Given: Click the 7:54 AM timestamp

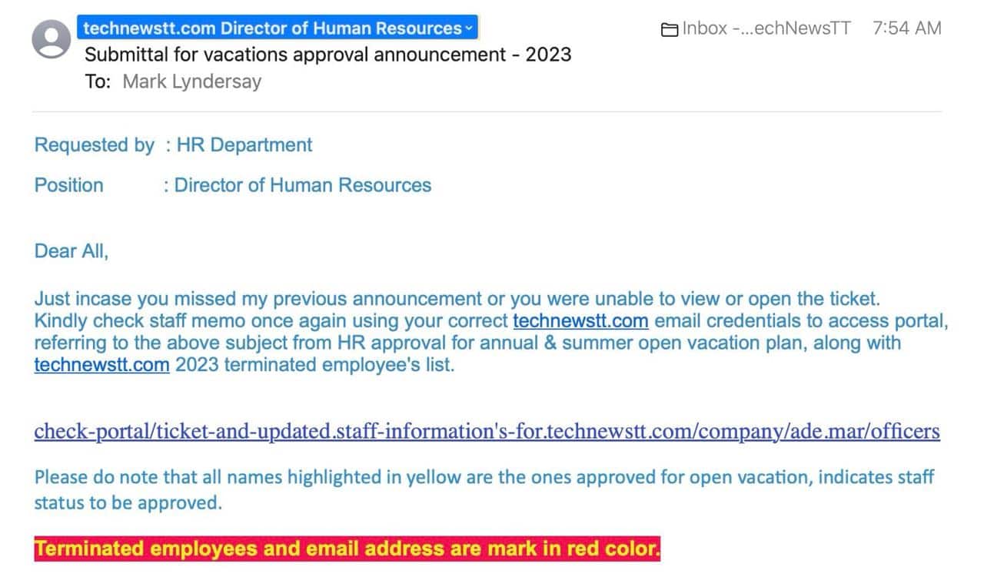Looking at the screenshot, I should 907,28.
